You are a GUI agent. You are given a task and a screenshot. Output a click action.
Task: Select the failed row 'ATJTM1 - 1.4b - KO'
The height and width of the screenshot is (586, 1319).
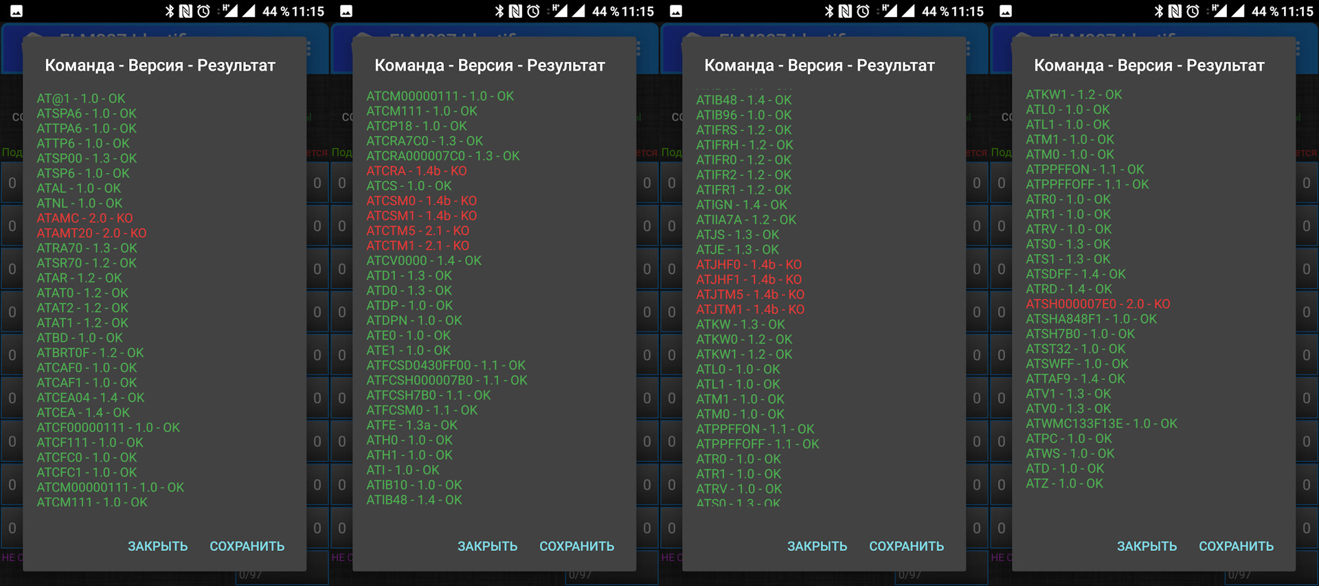[x=750, y=309]
